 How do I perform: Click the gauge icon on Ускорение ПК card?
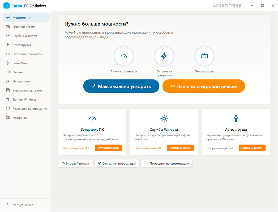coord(92,118)
